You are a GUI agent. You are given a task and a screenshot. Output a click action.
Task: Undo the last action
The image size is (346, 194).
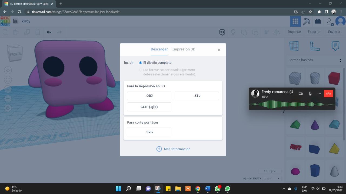49,32
